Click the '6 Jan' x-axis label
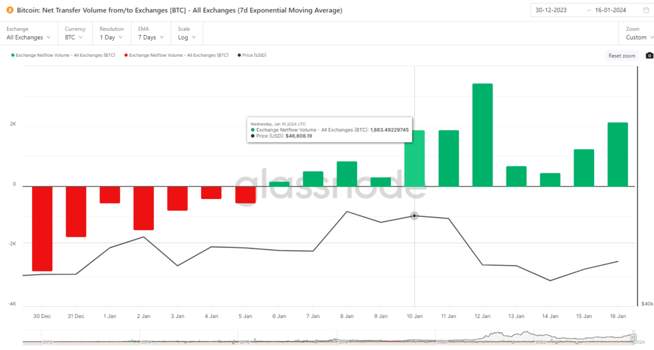The height and width of the screenshot is (350, 654). (x=279, y=316)
